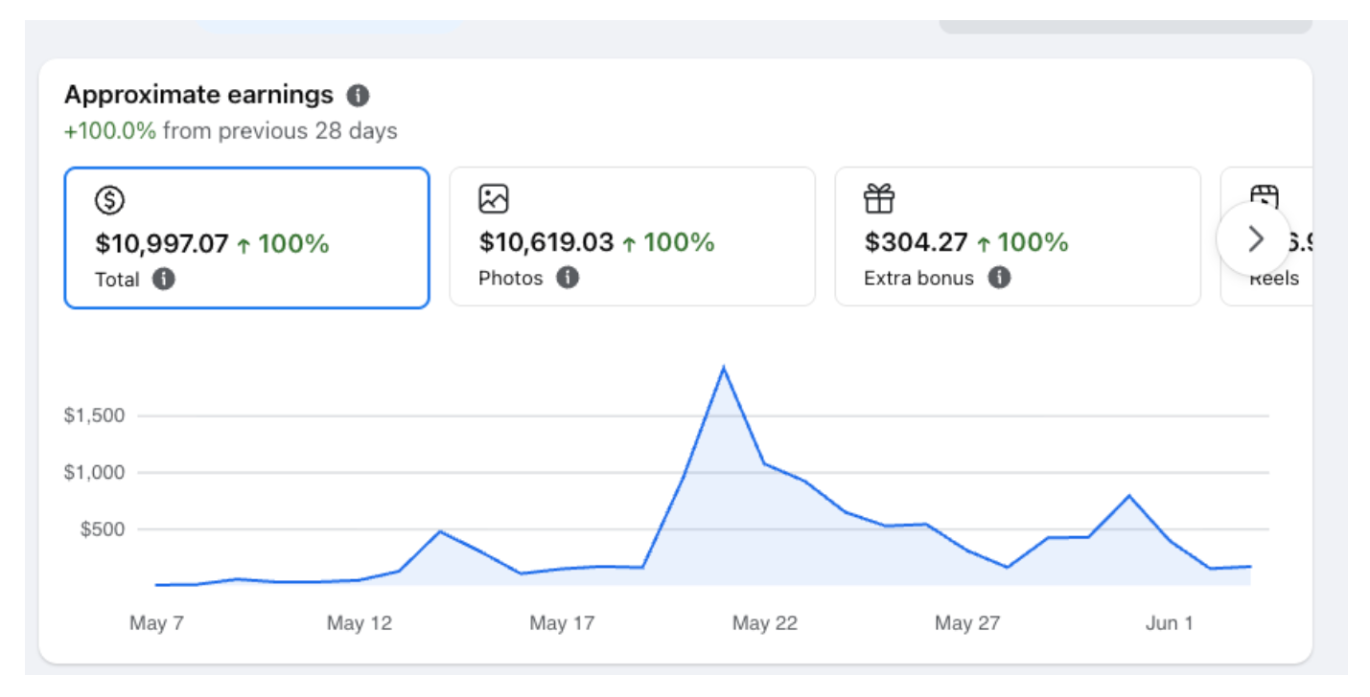Select the Extra bonus earnings card
The height and width of the screenshot is (697, 1370).
(x=1017, y=236)
